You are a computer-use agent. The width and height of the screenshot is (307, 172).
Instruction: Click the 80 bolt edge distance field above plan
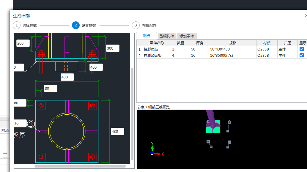(x=51, y=89)
